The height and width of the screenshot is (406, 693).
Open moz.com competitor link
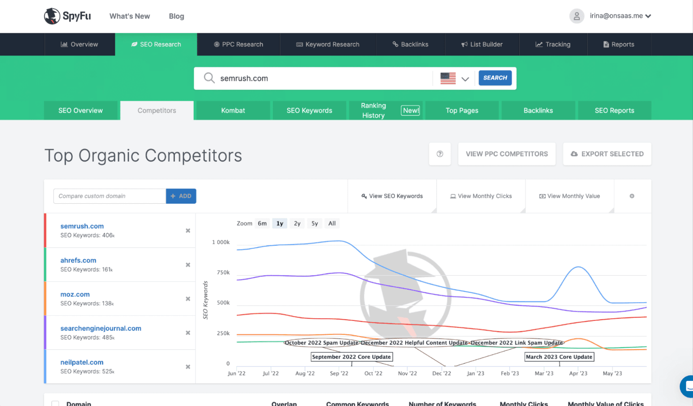coord(75,294)
